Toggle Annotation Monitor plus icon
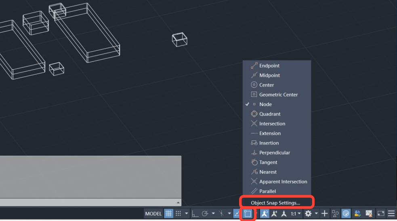397x221 pixels. point(324,214)
